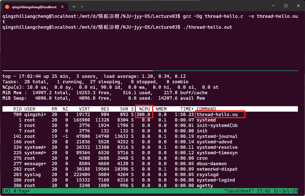Maximize the terminal window
305x196 pixels.
[286, 6]
